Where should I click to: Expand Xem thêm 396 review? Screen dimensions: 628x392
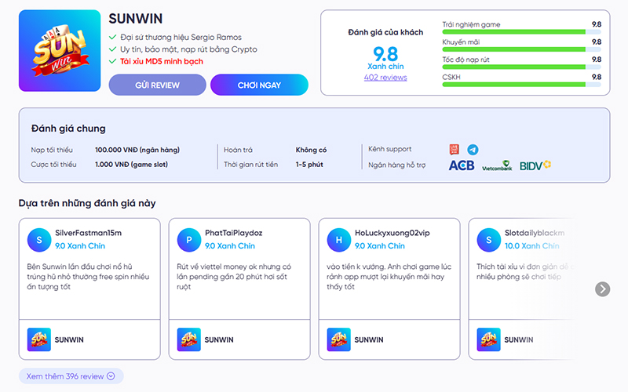point(71,376)
